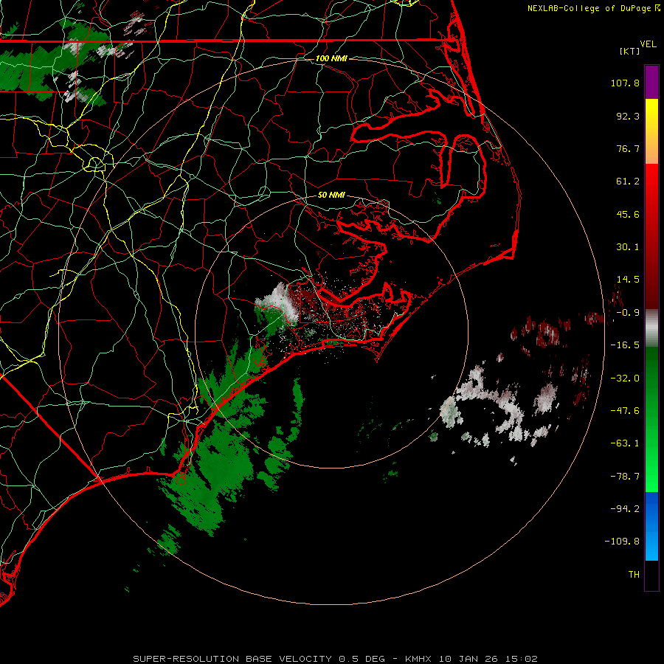Click the 30.1 velocity scale value
Viewport: 664px width, 664px height.
pos(628,247)
